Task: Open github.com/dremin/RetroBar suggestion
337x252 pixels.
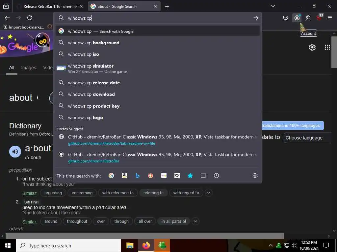Action: tap(158, 157)
